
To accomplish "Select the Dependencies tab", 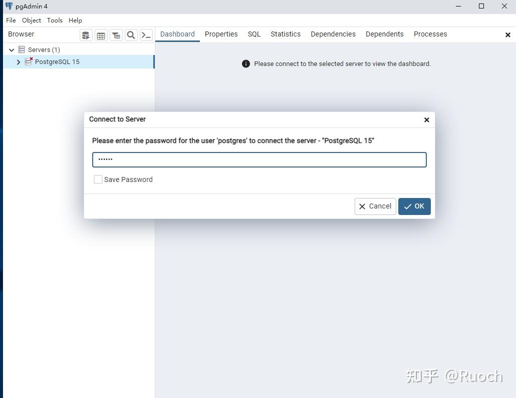I will pos(333,34).
